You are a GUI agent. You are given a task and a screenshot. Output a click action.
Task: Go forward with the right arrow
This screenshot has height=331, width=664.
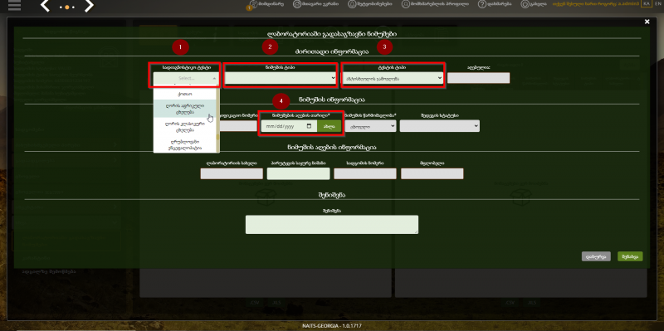(x=89, y=6)
